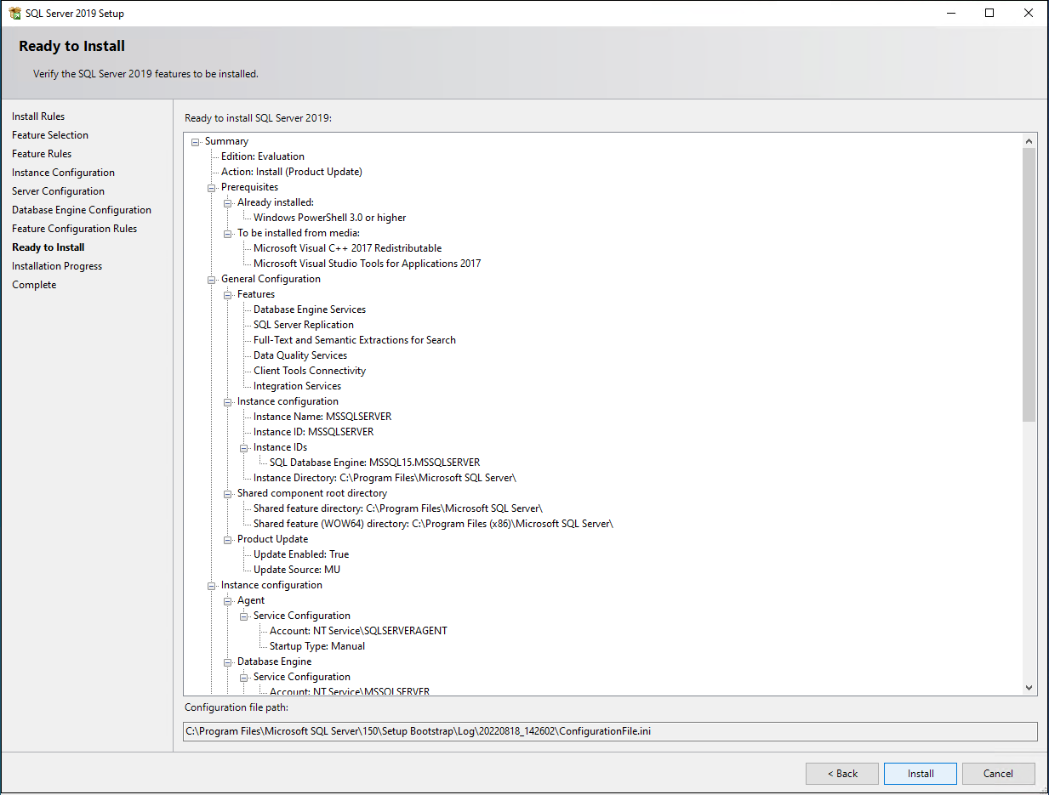Select the Complete step in sidebar
This screenshot has height=795, width=1049.
(x=34, y=285)
